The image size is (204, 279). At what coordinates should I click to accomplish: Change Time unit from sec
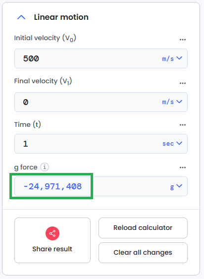point(172,143)
